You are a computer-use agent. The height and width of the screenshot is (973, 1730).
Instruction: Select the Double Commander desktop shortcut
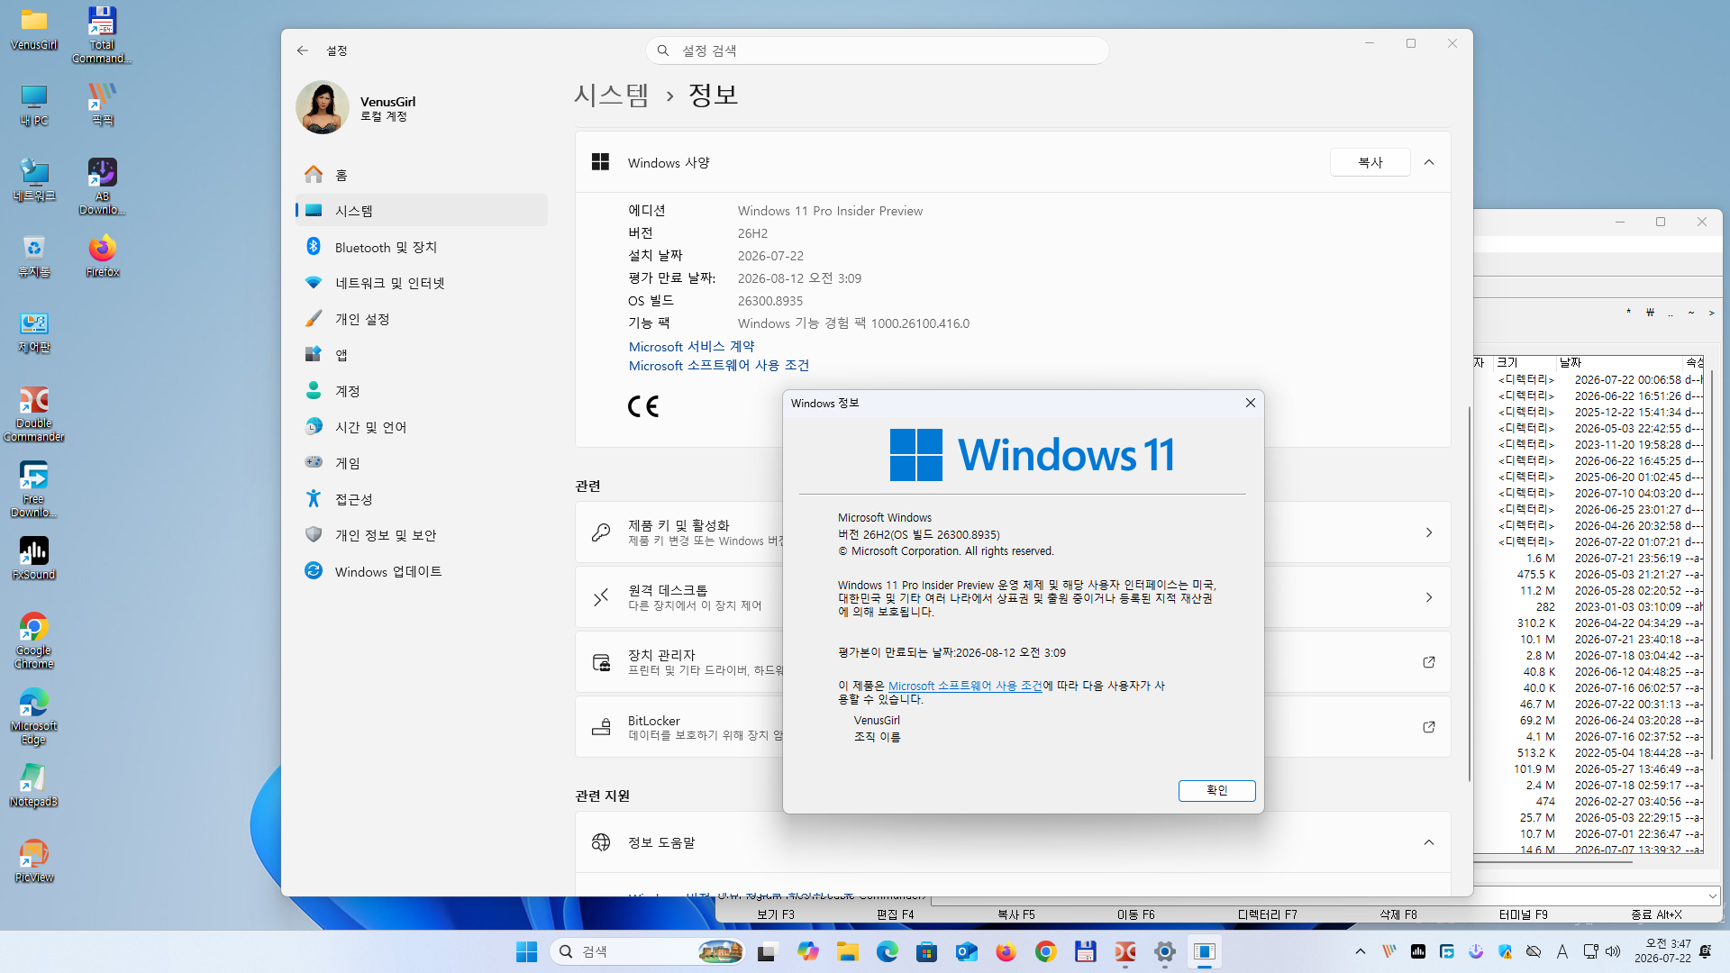pos(34,414)
